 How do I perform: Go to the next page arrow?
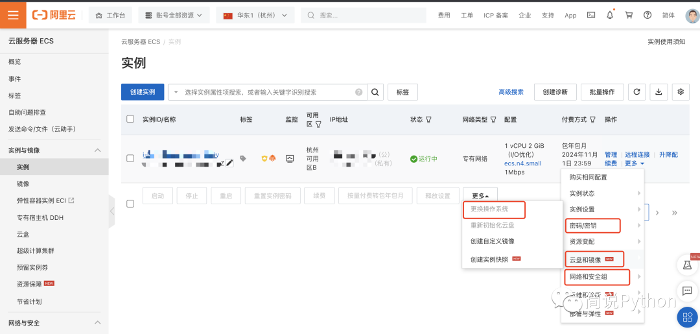(x=657, y=213)
